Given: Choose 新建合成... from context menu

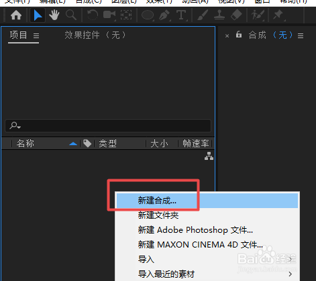Looking at the screenshot, I should [207, 201].
